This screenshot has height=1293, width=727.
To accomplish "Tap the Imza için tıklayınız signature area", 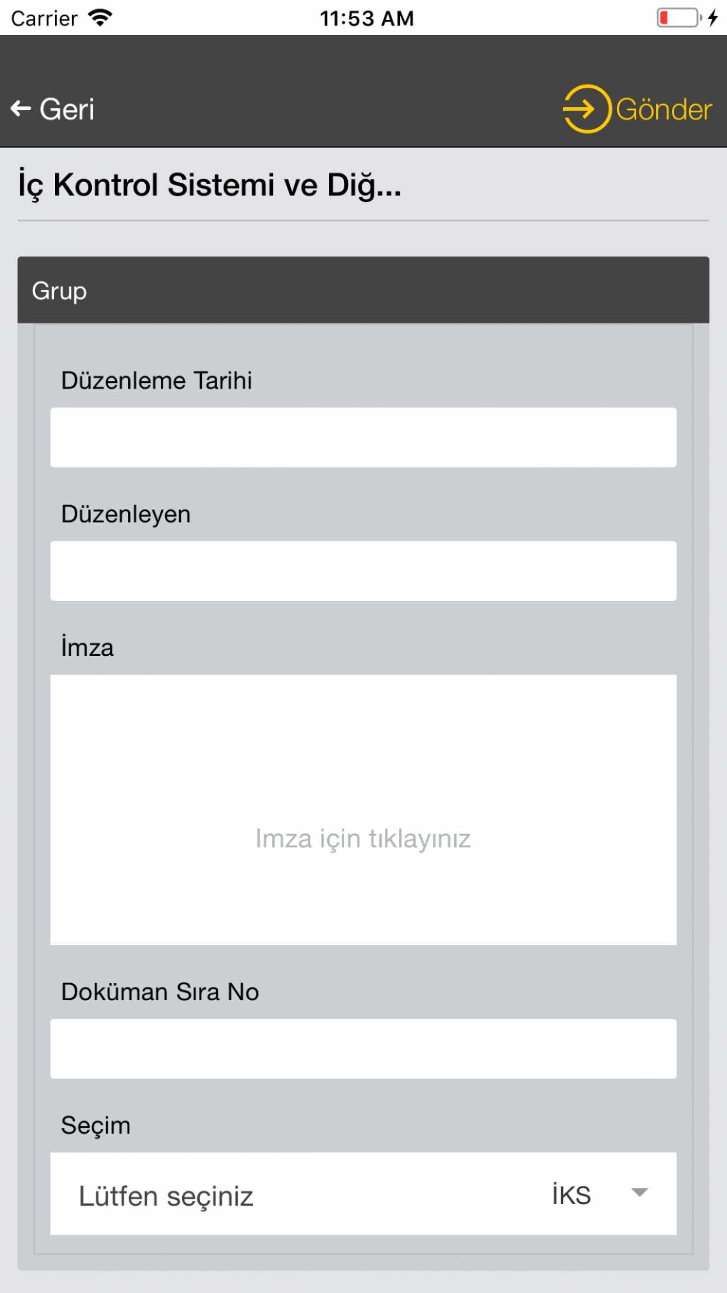I will tap(364, 837).
